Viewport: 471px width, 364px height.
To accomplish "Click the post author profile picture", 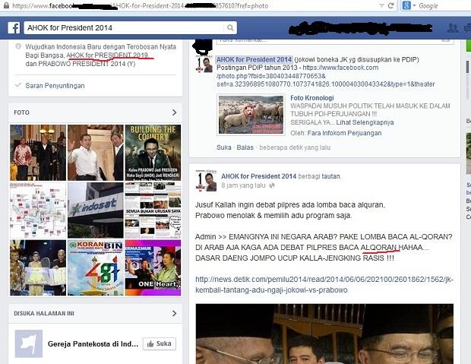I will [x=206, y=181].
